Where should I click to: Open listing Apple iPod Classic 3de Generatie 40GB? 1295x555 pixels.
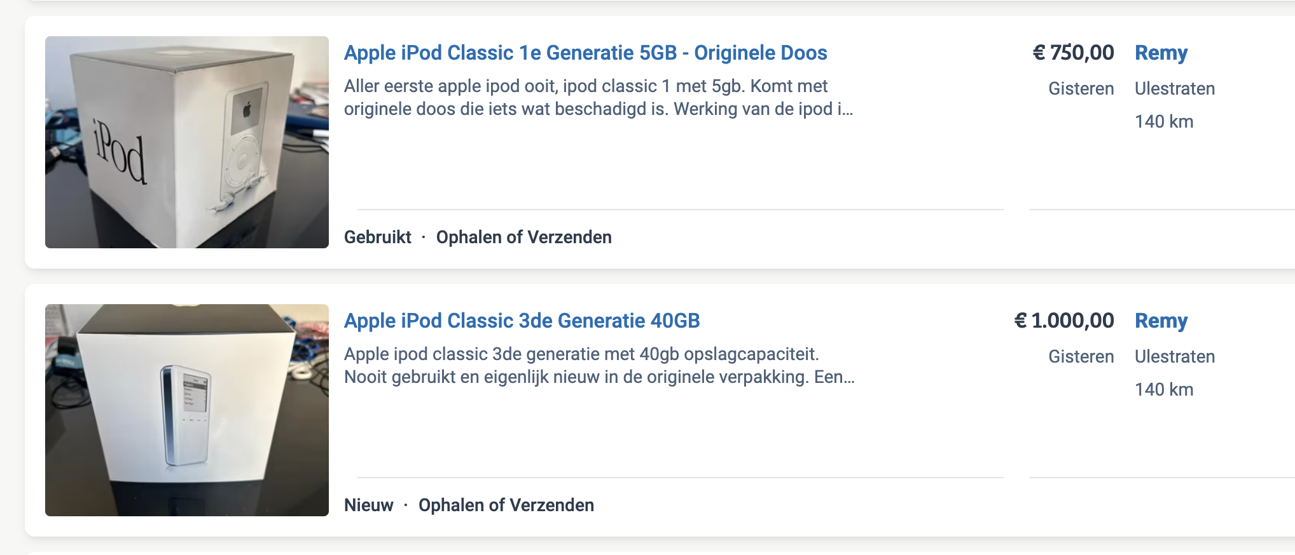click(x=522, y=321)
